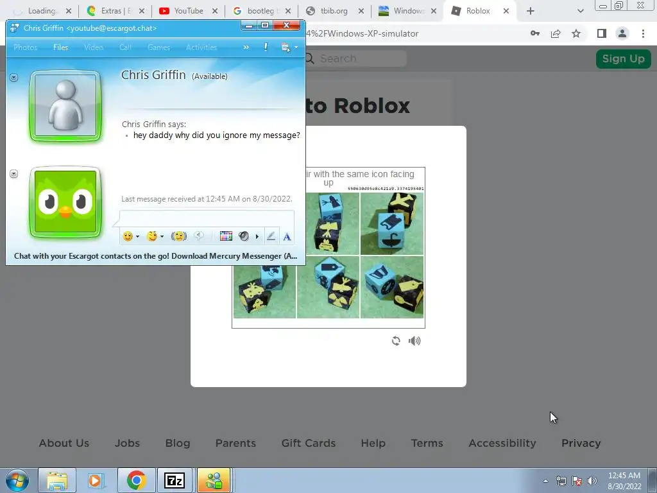Change the font with the A icon
657x493 pixels.
[287, 237]
